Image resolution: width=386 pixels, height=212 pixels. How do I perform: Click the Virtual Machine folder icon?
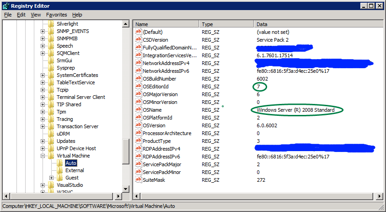[x=51, y=156]
